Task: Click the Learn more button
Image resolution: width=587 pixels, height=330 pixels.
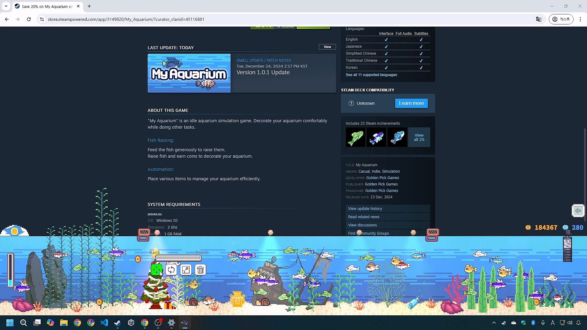Action: click(411, 103)
